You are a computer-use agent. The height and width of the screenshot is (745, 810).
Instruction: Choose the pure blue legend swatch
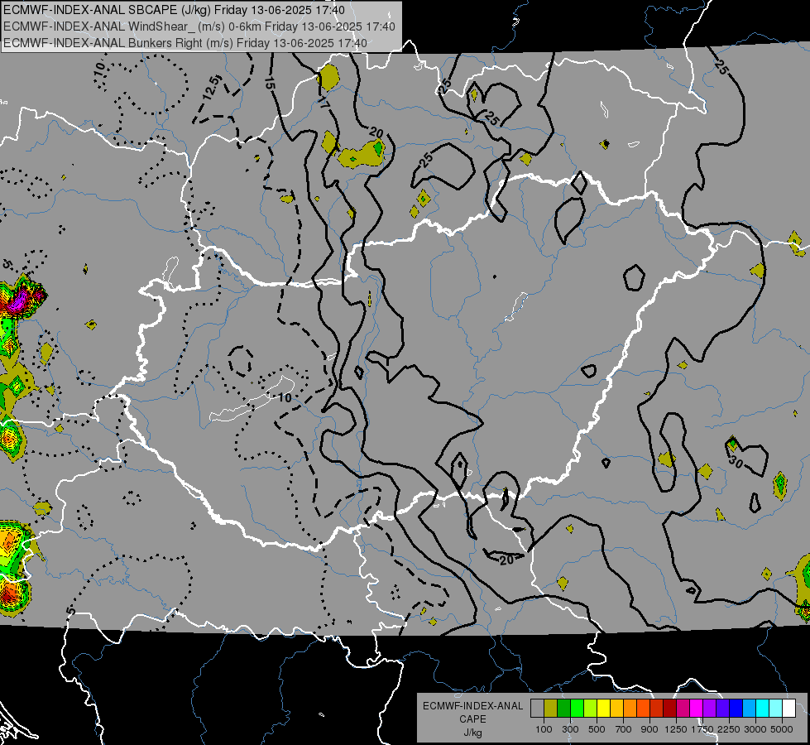click(x=736, y=708)
